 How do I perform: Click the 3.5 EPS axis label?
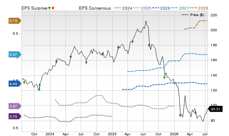15,128
